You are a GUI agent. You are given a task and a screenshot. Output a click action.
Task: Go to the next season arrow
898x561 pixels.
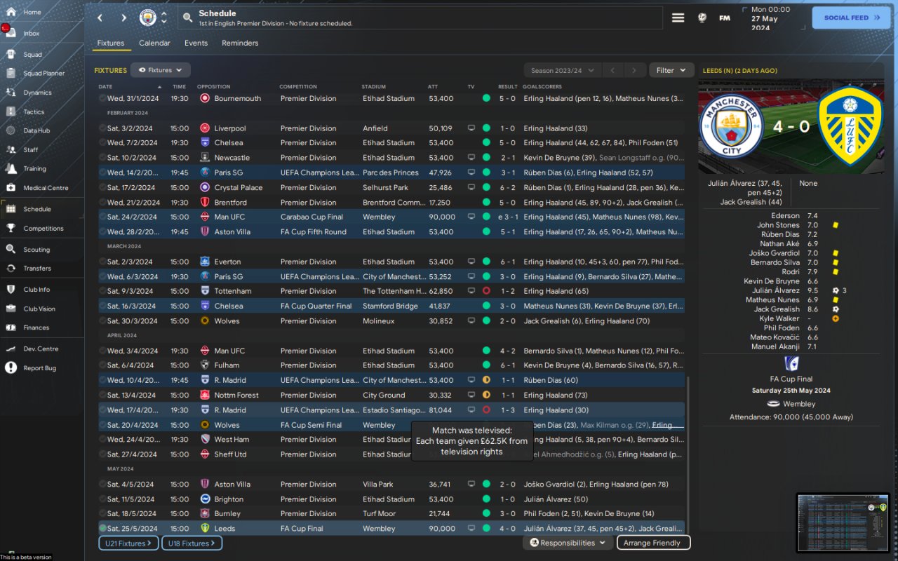pyautogui.click(x=634, y=70)
